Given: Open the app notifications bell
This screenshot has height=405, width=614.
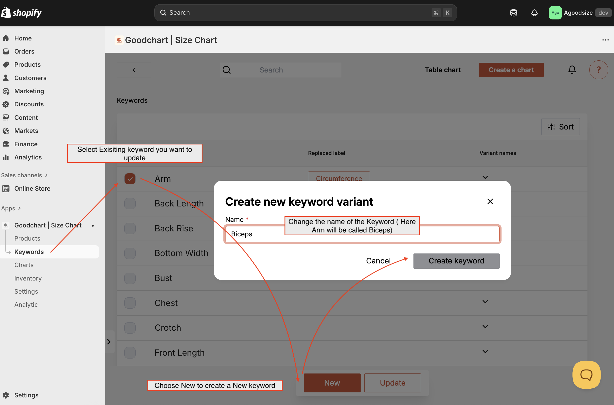Looking at the screenshot, I should coord(572,70).
